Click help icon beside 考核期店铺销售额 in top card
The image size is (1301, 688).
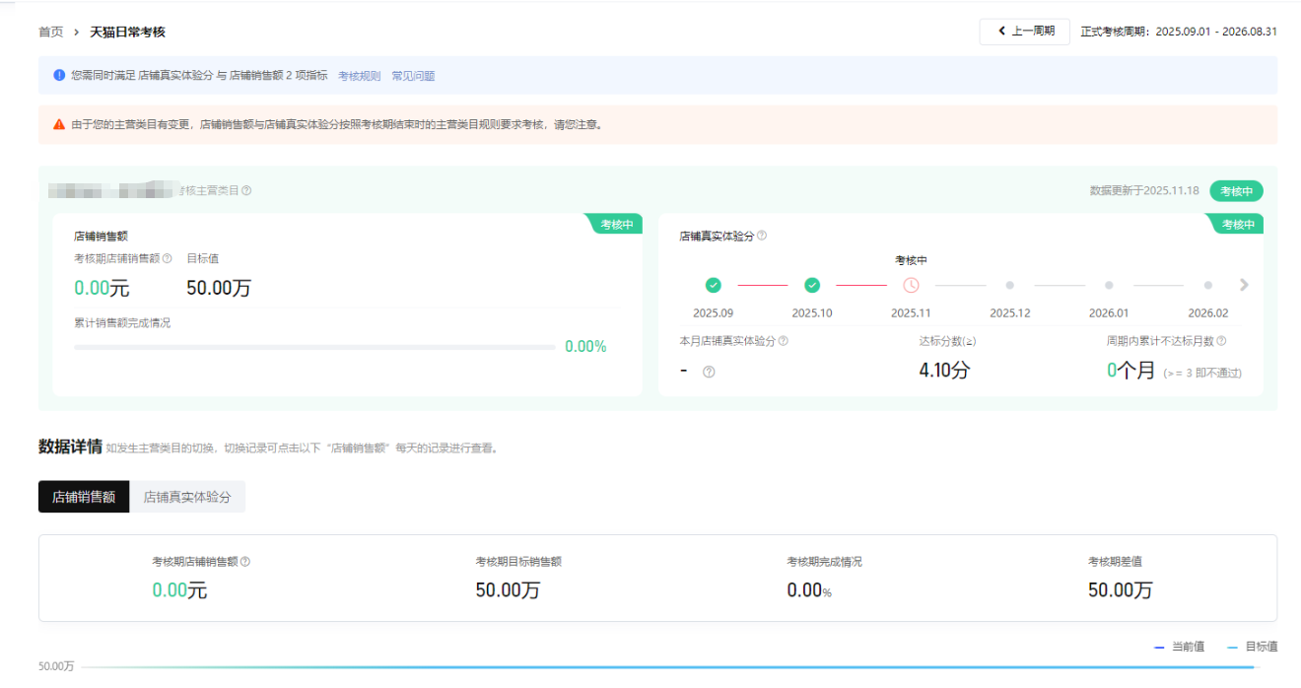click(168, 259)
